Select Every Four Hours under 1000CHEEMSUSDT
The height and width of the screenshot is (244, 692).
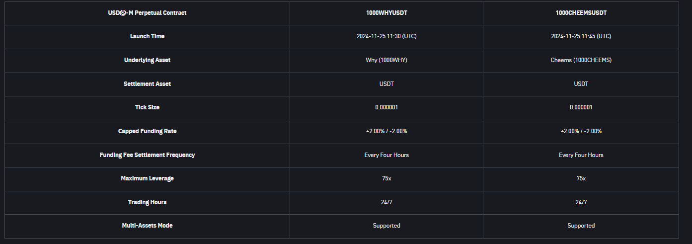[x=581, y=155]
